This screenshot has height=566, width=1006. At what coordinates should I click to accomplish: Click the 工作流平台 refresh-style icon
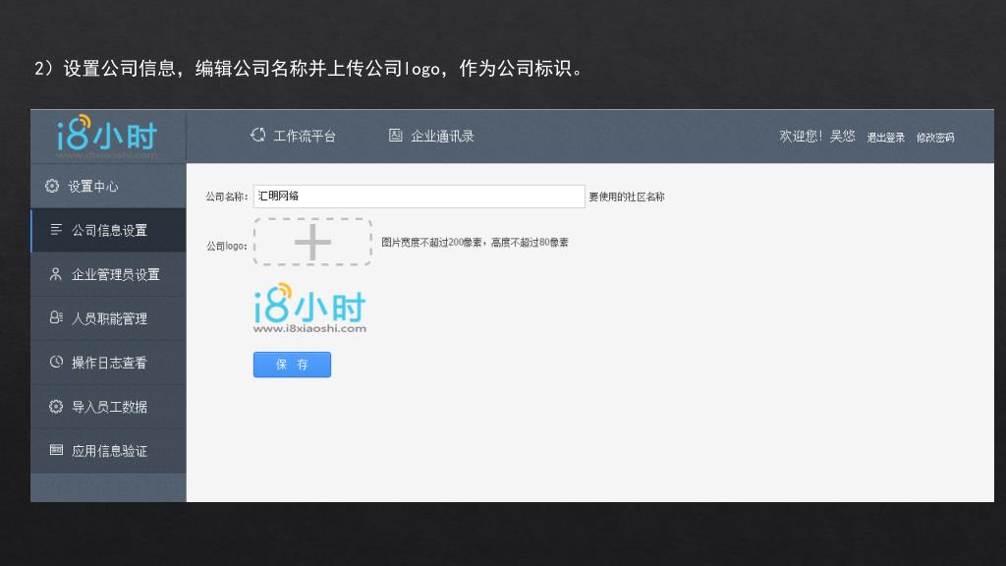coord(258,135)
